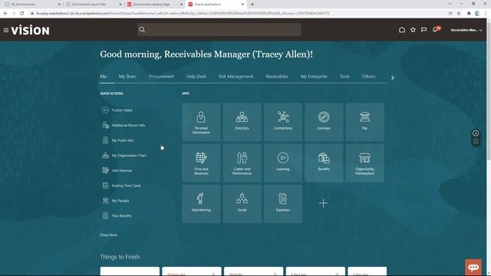491x276 pixels.
Task: Open Your Benefits quick action
Action: click(x=117, y=215)
